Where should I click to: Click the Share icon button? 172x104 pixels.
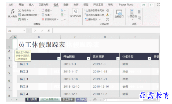click(144, 5)
